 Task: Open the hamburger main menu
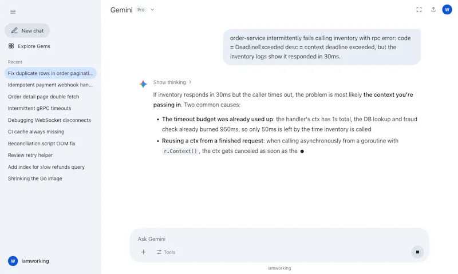click(x=13, y=11)
